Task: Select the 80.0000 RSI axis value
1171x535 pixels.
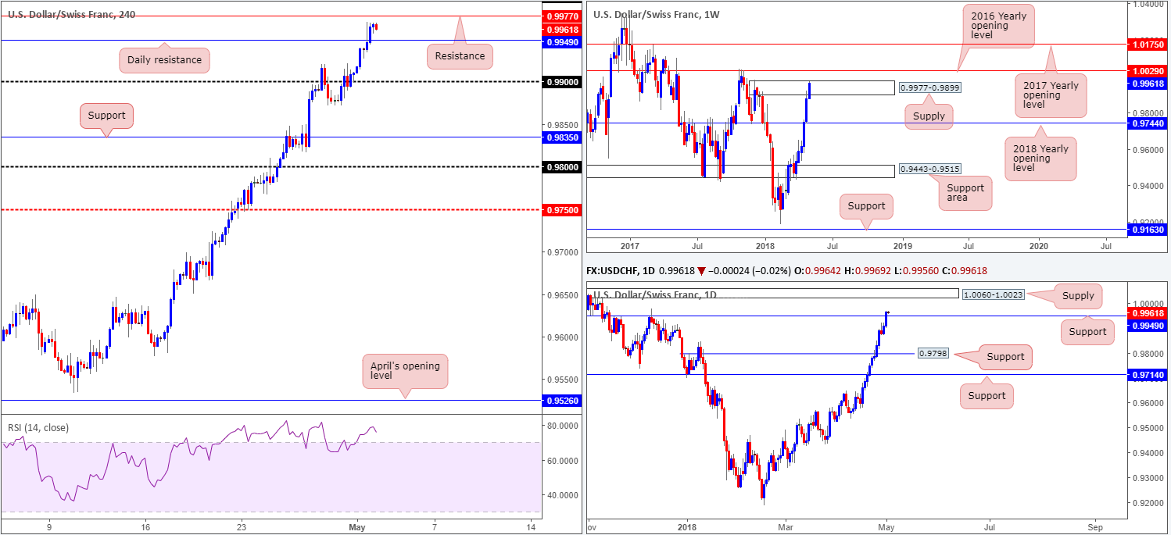Action: click(562, 426)
